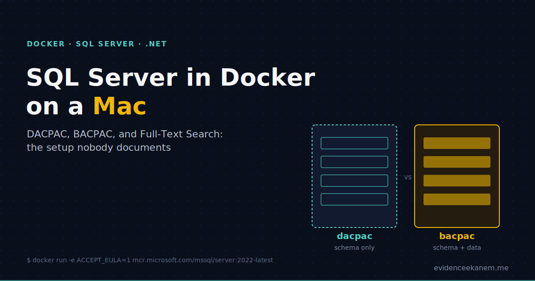Click the "SQL Server in Docker" headline
Image resolution: width=535 pixels, height=281 pixels.
171,78
